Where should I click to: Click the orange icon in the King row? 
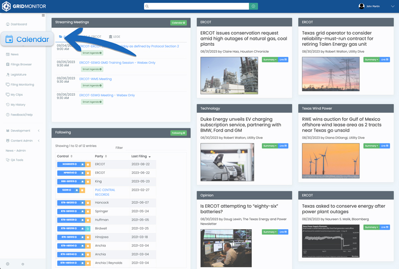(88, 181)
